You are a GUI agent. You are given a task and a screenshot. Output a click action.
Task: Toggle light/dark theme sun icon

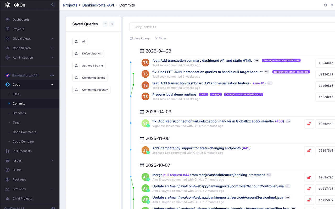coord(332,5)
